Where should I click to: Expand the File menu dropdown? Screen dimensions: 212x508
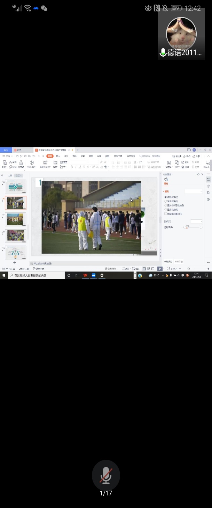[x=8, y=156]
